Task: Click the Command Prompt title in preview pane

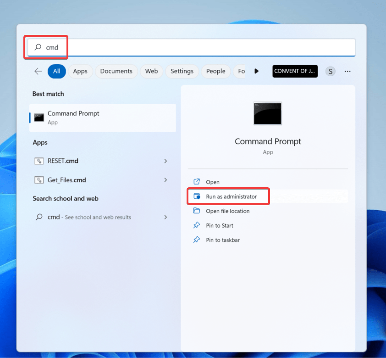Action: pos(268,141)
